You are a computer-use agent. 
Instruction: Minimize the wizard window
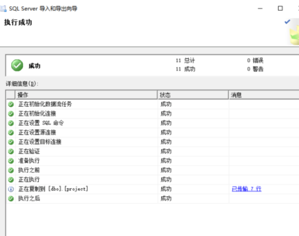[260, 9]
